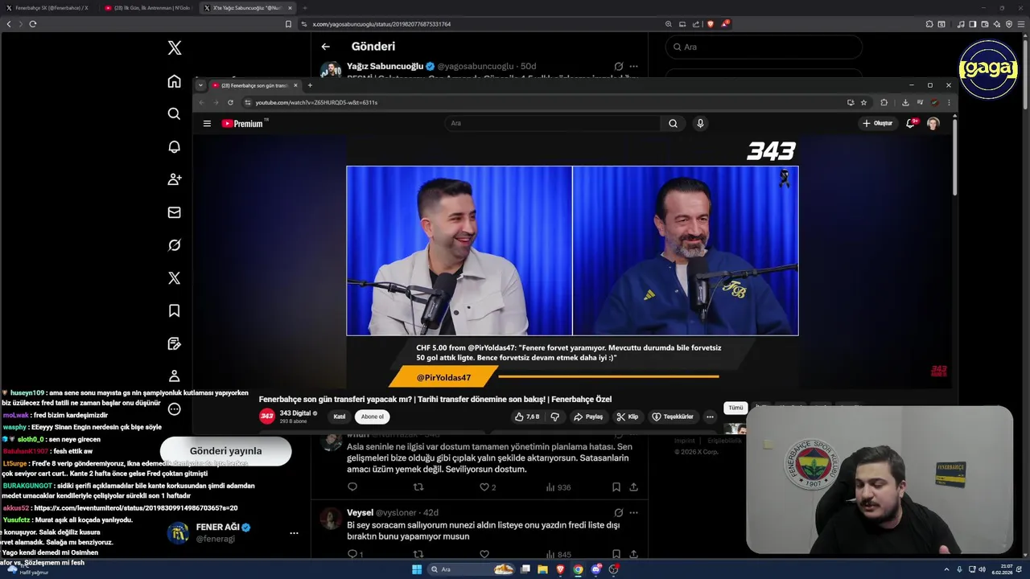Click YouTube search magnifier button
Screen dimensions: 1030x579
(x=673, y=124)
